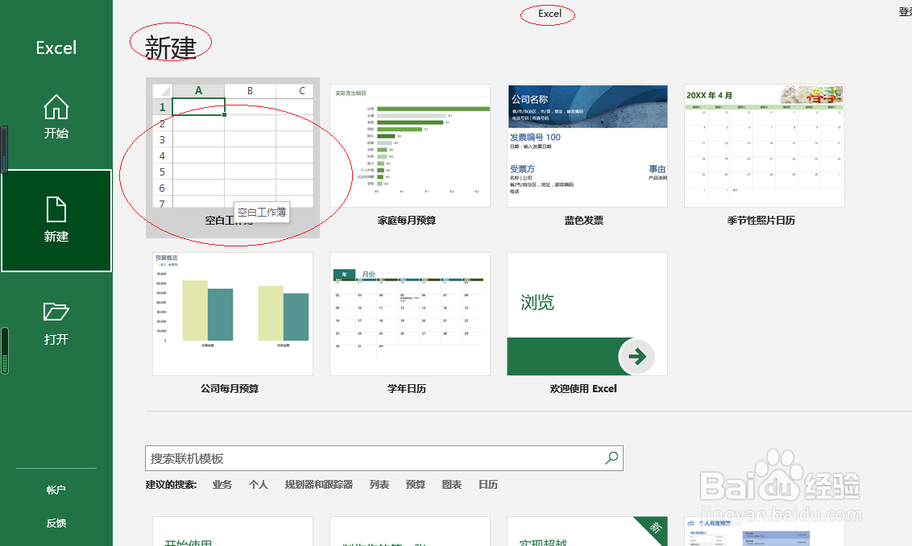Choose the 公司每月预算 template

click(x=233, y=314)
